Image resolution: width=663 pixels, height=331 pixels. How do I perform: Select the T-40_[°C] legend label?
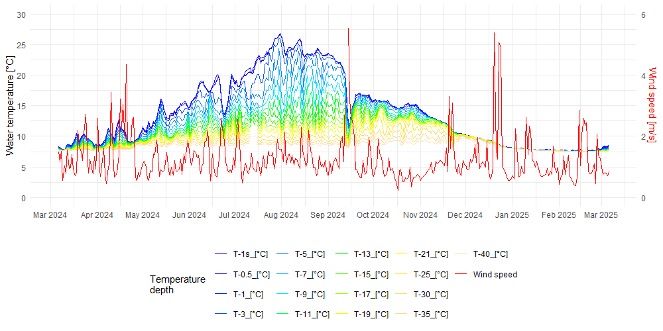(x=491, y=254)
